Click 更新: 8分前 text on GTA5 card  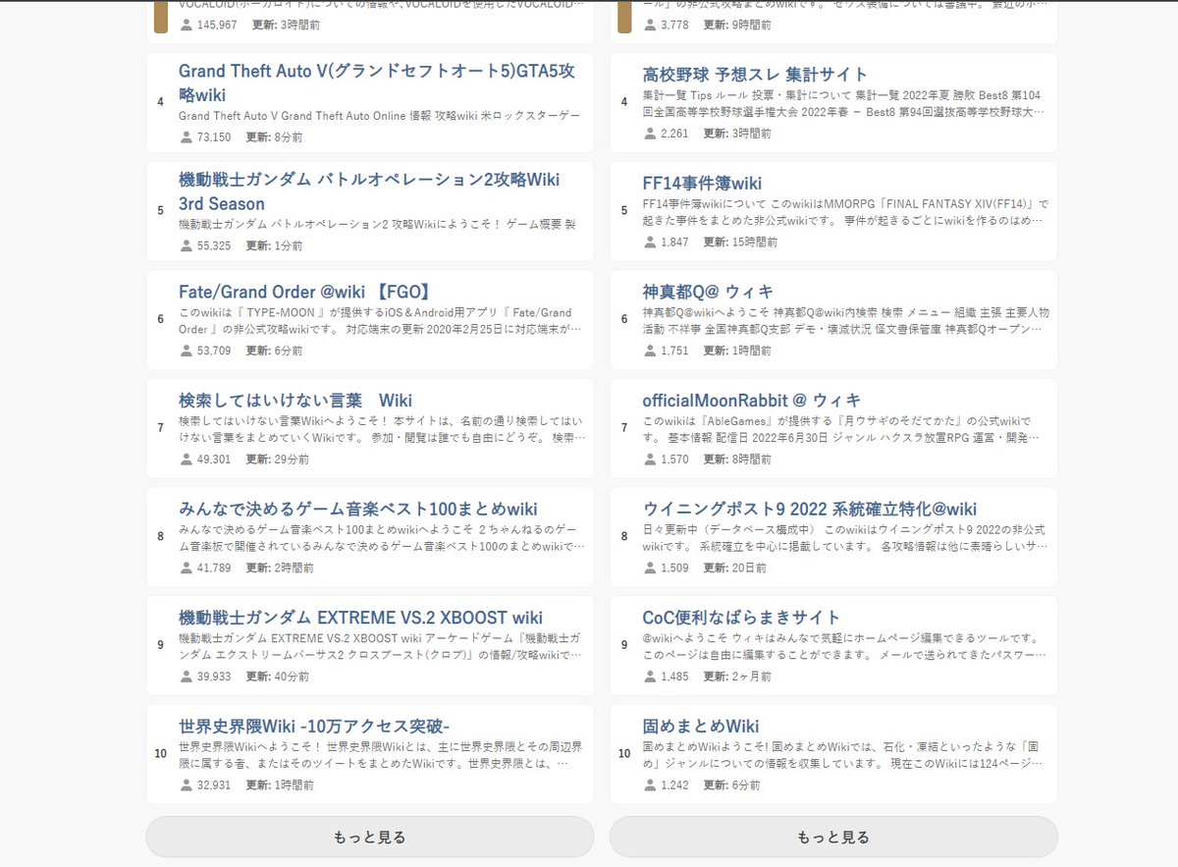pos(274,137)
